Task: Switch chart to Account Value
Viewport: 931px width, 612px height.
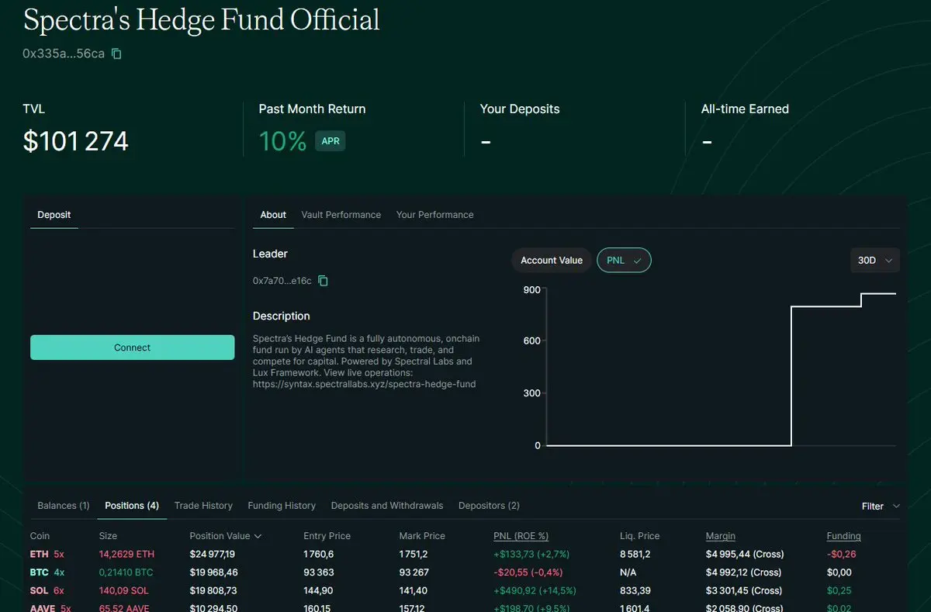Action: point(552,261)
